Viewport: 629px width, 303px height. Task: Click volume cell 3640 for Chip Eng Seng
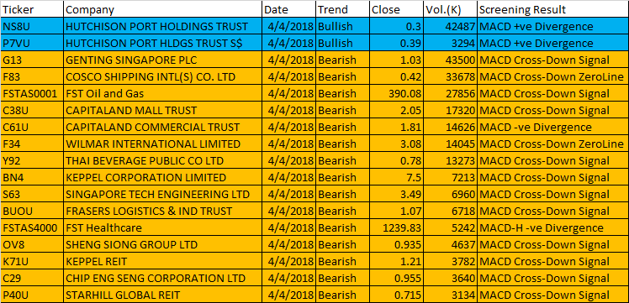click(x=450, y=278)
